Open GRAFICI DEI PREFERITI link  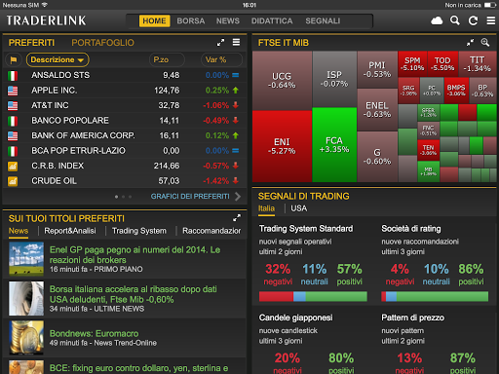pyautogui.click(x=190, y=196)
